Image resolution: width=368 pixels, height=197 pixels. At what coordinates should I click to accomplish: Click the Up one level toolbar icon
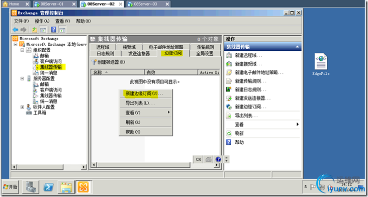[x=35, y=30]
